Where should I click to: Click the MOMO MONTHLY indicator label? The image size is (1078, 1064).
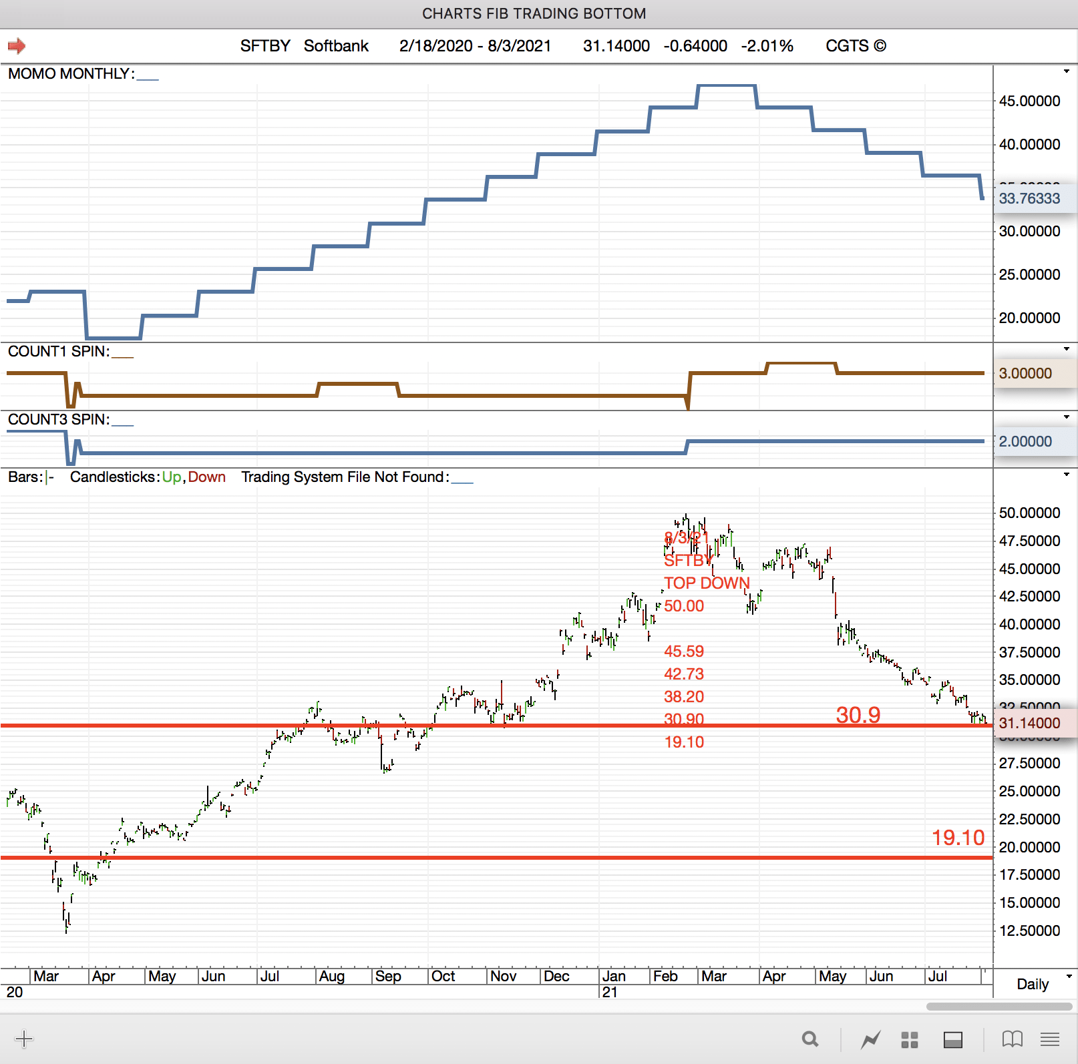[x=71, y=73]
